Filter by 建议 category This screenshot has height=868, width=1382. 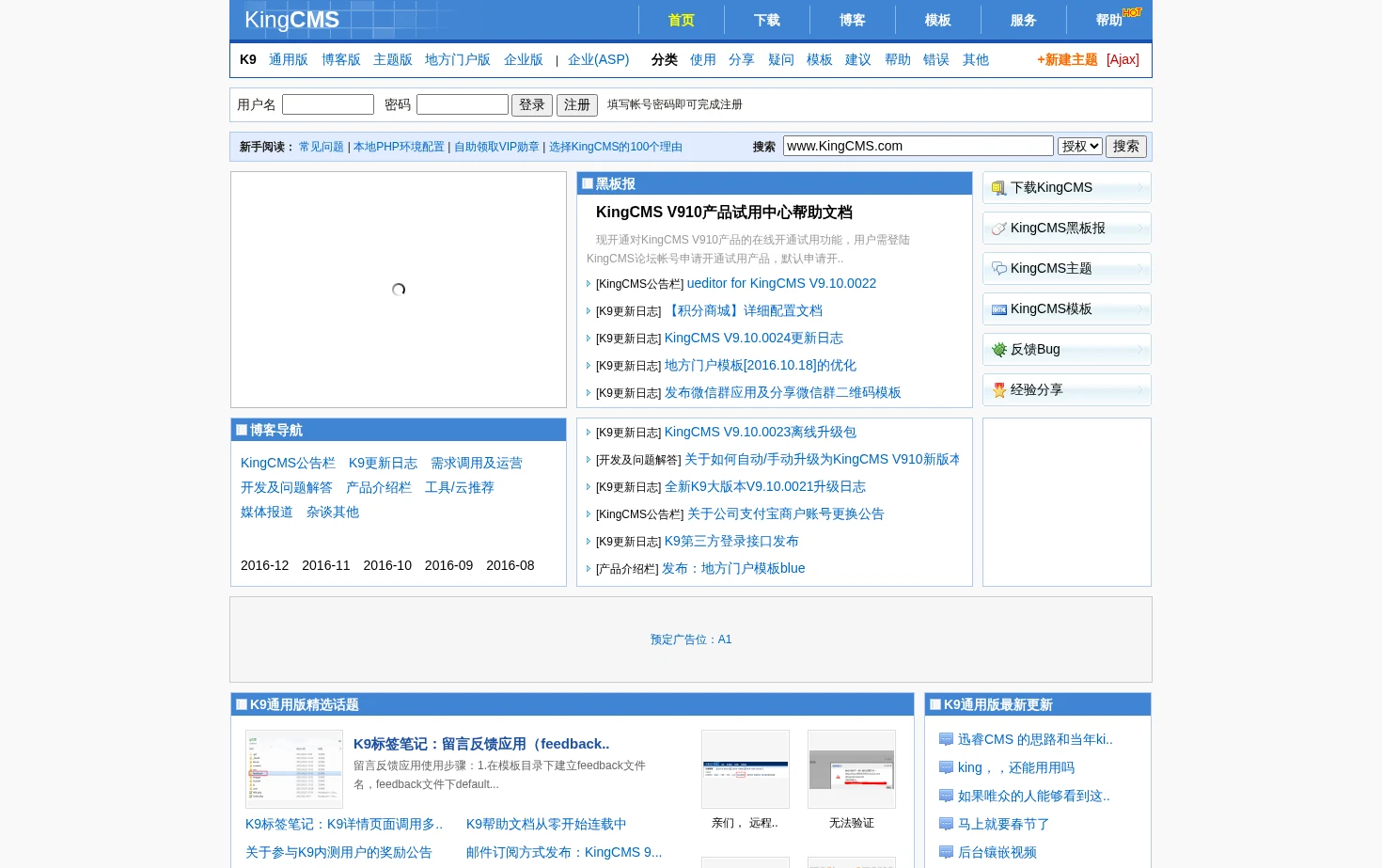tap(858, 59)
